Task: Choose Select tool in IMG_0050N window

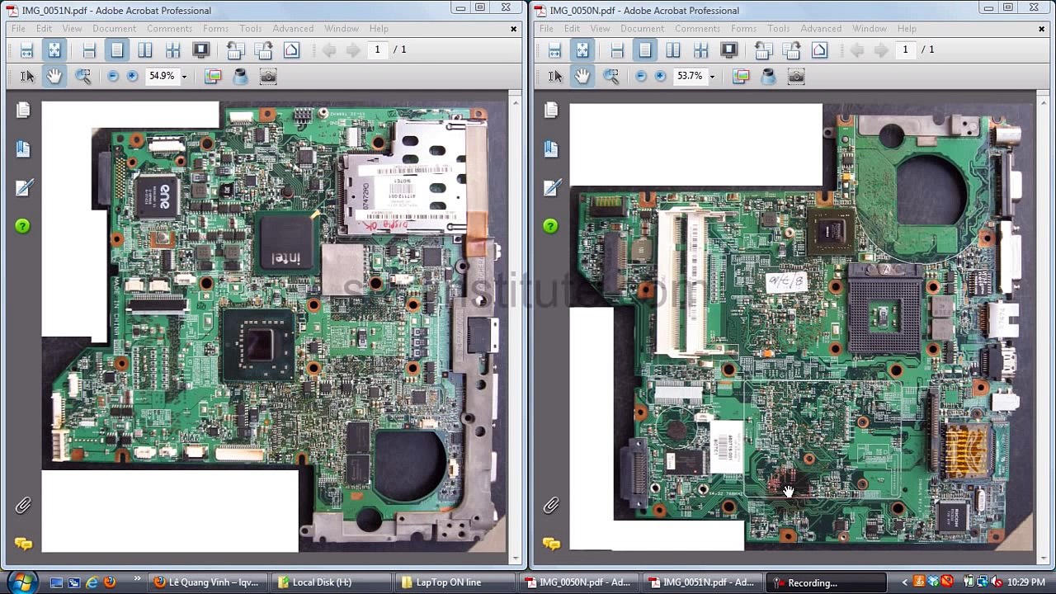Action: [555, 76]
